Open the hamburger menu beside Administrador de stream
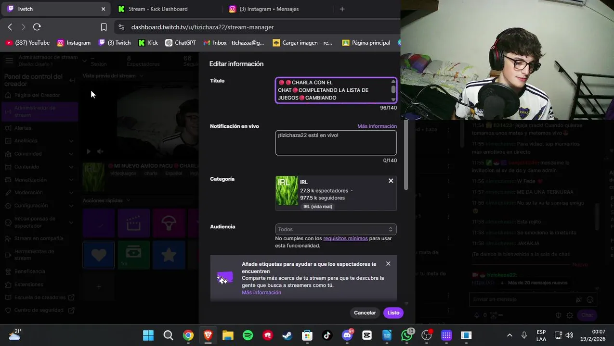 [x=9, y=61]
